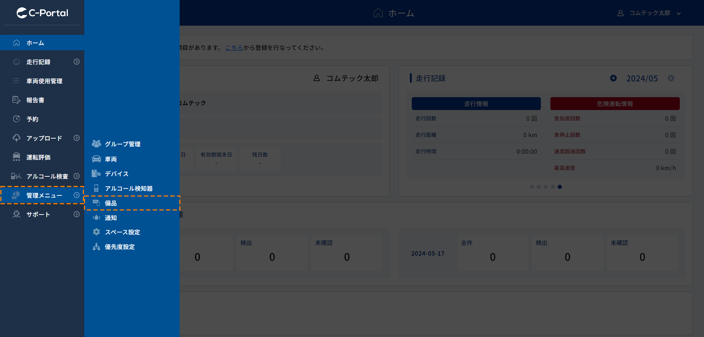Click the 全件 count card
Screen dimensions: 704x337
click(493, 253)
